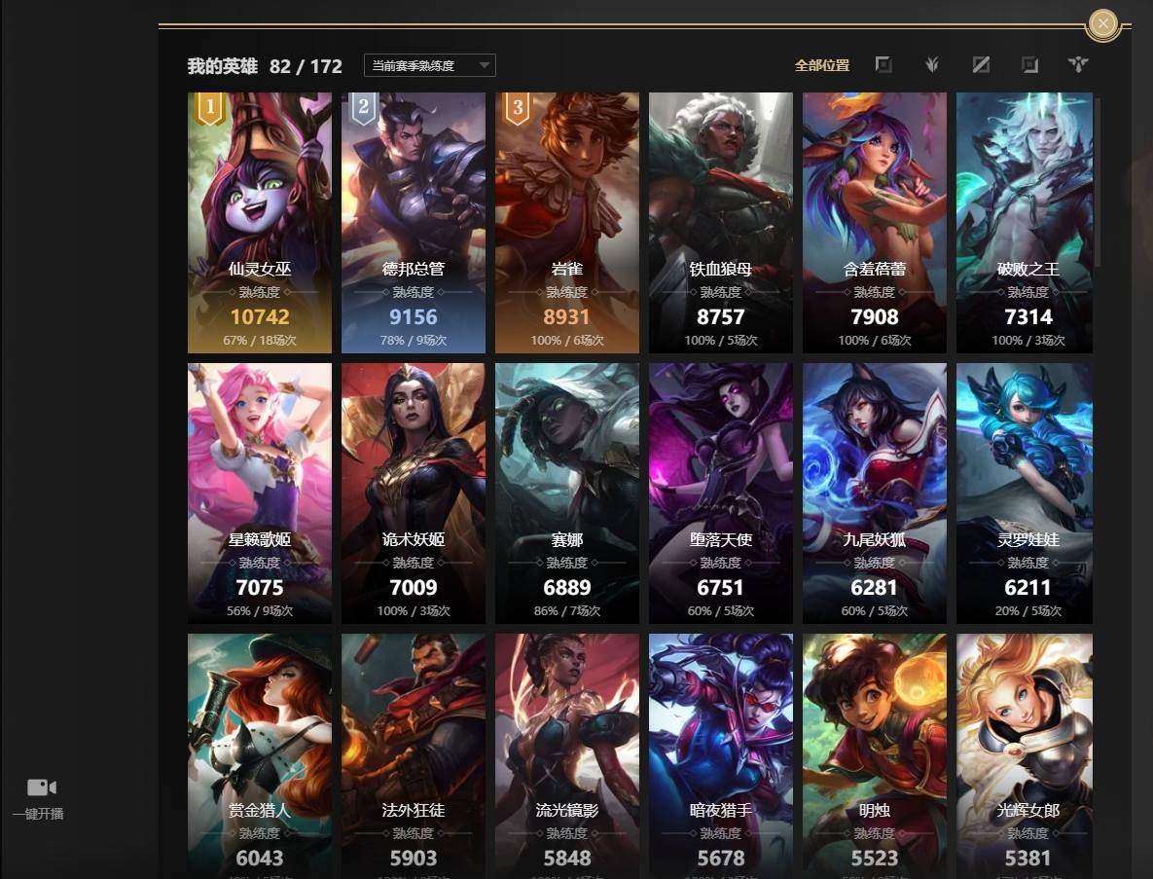Select the 赏金猎人 hero card
This screenshot has width=1153, height=879.
coord(260,756)
